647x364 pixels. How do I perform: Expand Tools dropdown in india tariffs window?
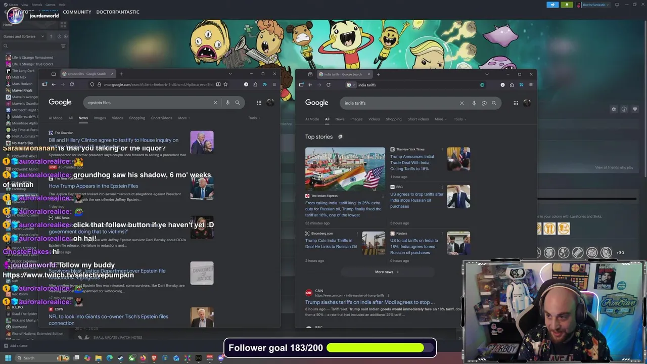(x=460, y=119)
